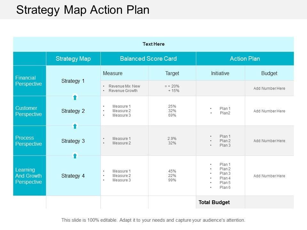
Task: Click the Measure subheader
Action: coord(113,73)
